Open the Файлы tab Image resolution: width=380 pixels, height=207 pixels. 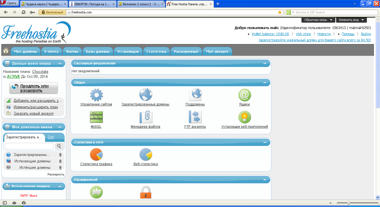[x=72, y=51]
